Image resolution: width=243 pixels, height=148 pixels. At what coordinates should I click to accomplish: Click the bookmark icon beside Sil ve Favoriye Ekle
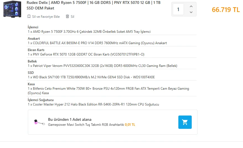point(29,16)
